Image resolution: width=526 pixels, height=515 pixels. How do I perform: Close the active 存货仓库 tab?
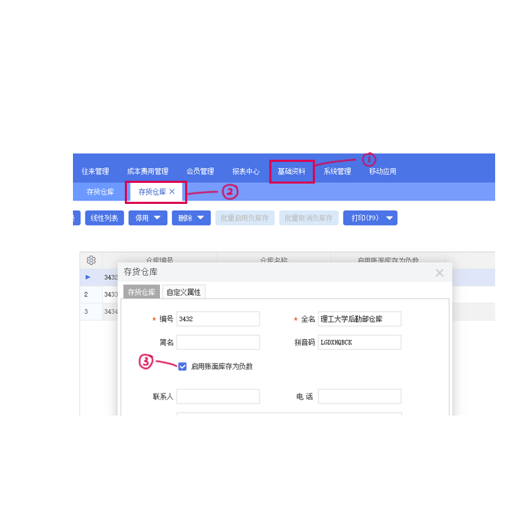(x=172, y=191)
